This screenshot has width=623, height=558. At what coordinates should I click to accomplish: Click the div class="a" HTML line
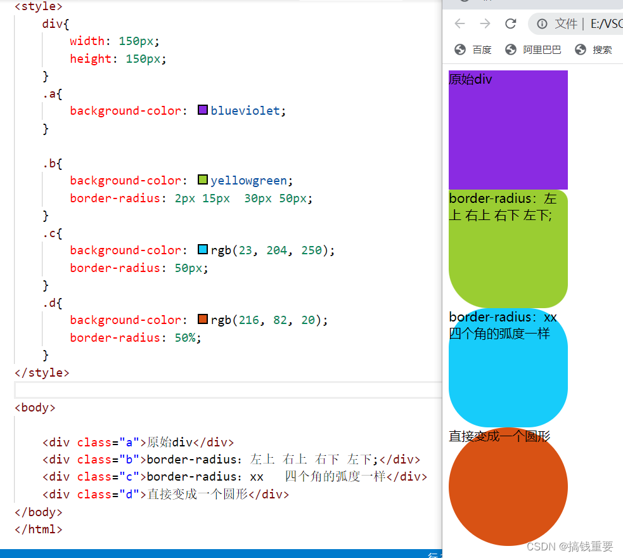138,443
